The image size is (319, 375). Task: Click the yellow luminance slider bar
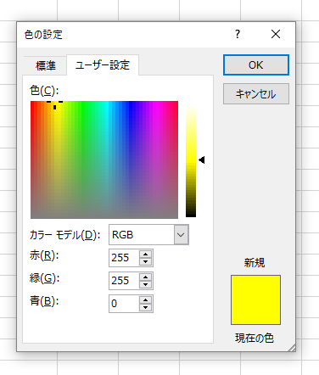point(191,160)
